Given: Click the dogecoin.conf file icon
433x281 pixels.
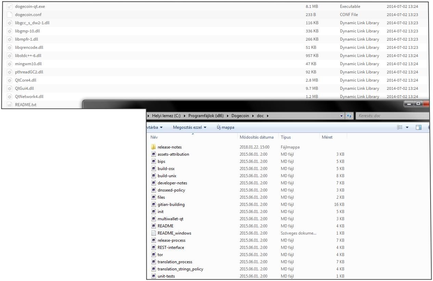Looking at the screenshot, I should tap(10, 15).
